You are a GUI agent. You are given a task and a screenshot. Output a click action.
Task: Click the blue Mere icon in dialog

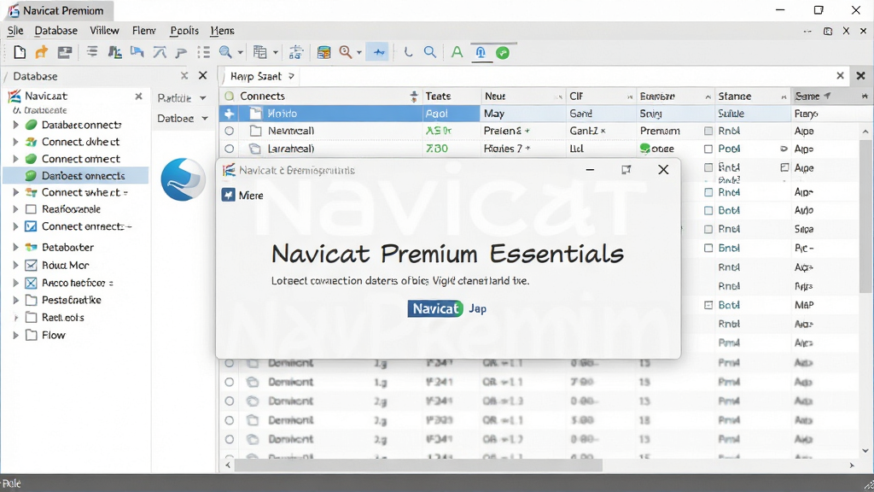[228, 195]
